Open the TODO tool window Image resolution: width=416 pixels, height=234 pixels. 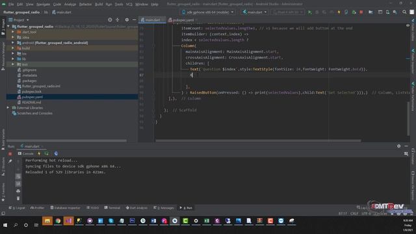pos(92,208)
